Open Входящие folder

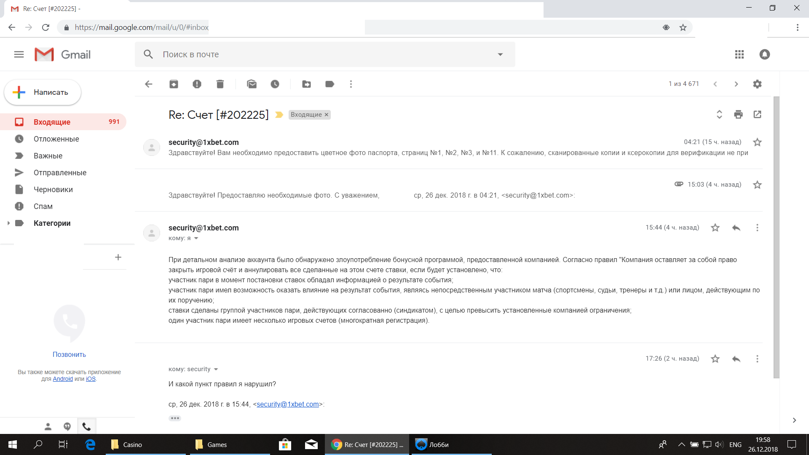tap(63, 122)
